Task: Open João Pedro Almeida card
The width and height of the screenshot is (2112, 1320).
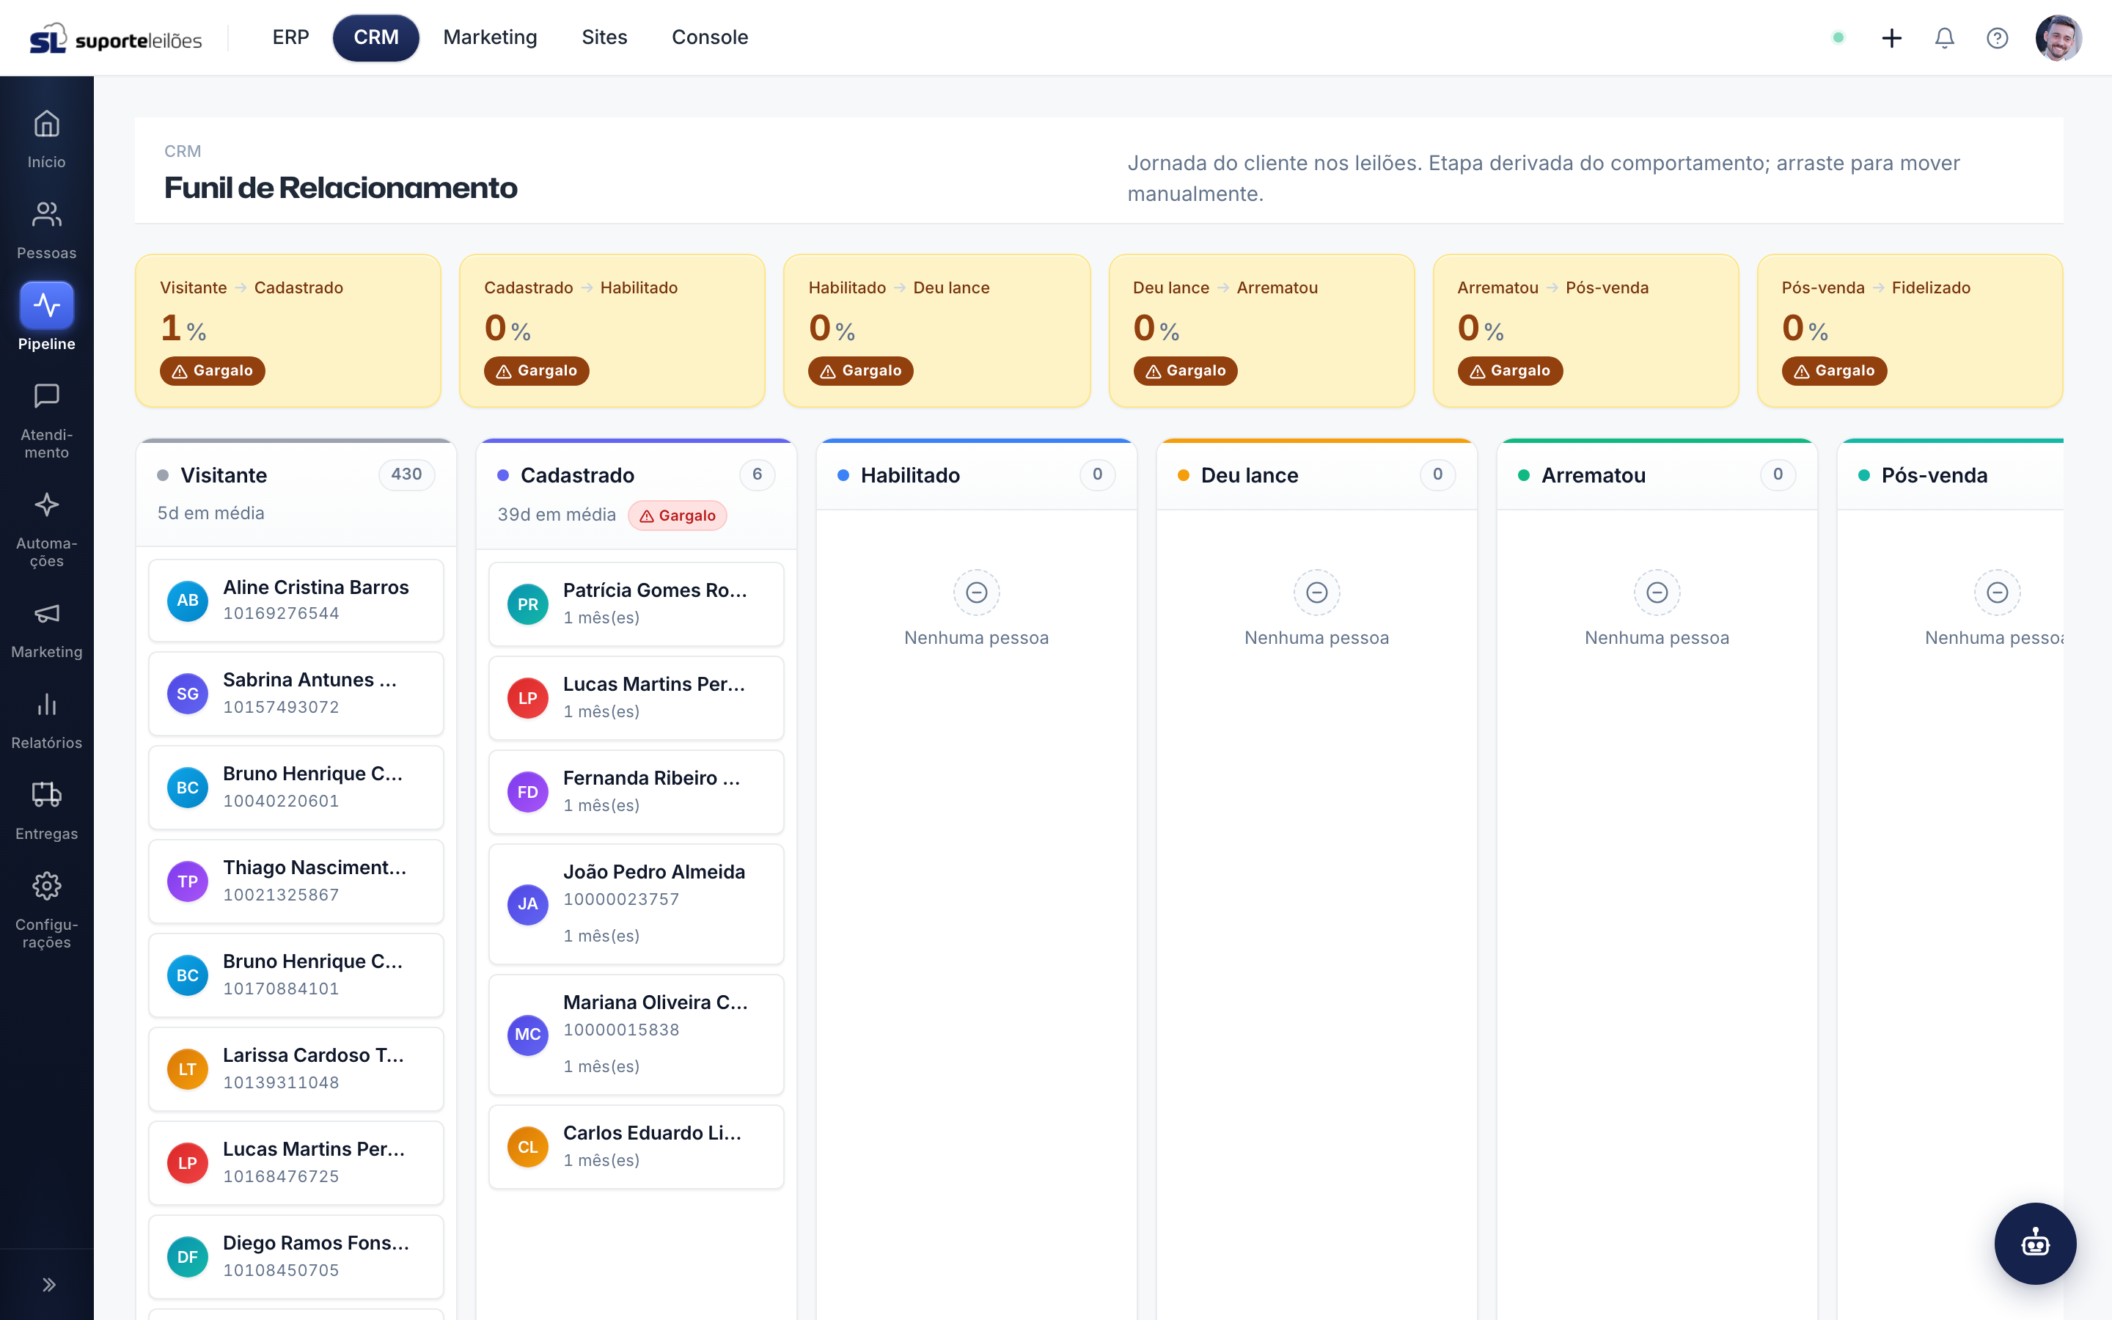Action: pos(637,904)
